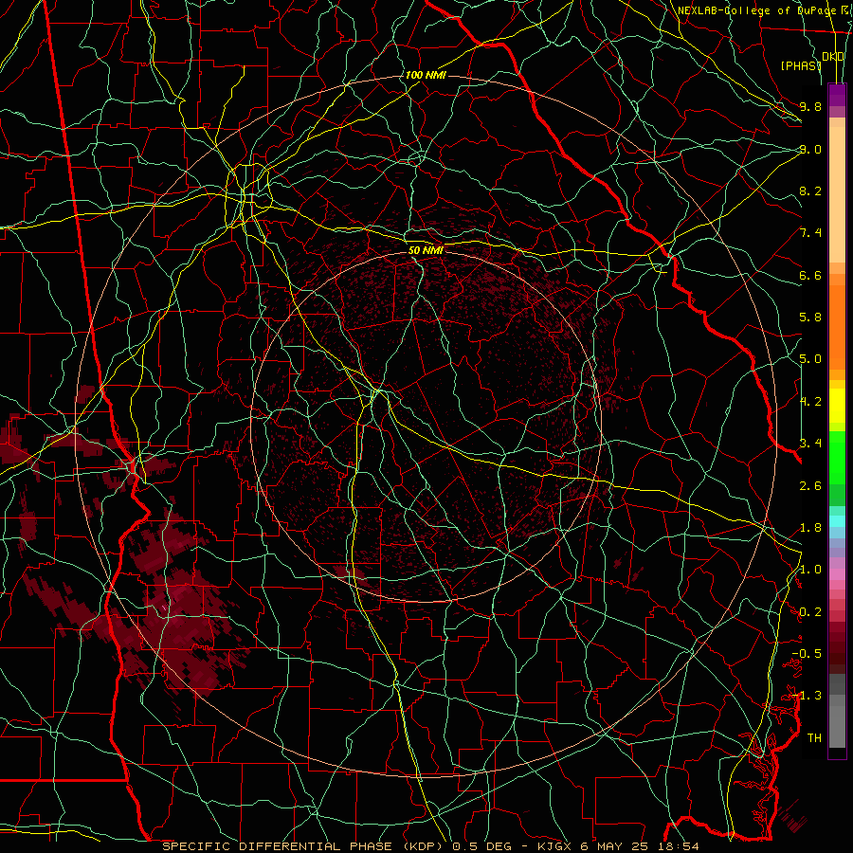Screen dimensions: 853x853
Task: Select the 3.4 legend scale value
Action: 810,444
